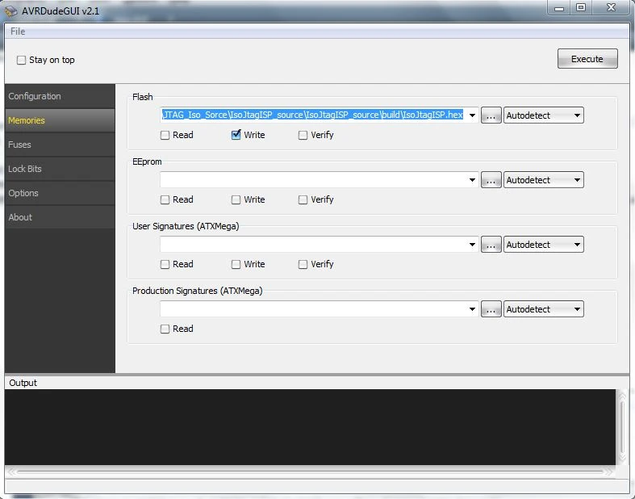Enable Stay on top checkbox
The width and height of the screenshot is (635, 499).
(x=21, y=60)
